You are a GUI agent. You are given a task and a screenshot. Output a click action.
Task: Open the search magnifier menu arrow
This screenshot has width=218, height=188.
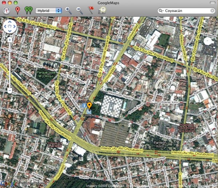[x=161, y=11]
